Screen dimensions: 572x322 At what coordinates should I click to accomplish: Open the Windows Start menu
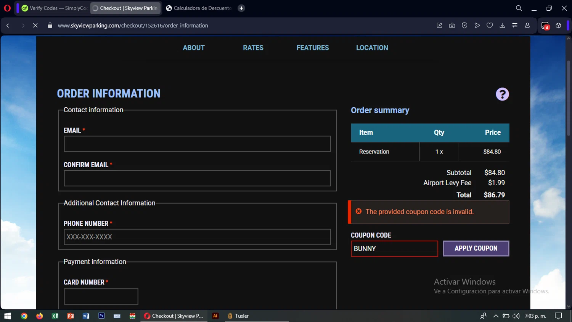(8, 316)
